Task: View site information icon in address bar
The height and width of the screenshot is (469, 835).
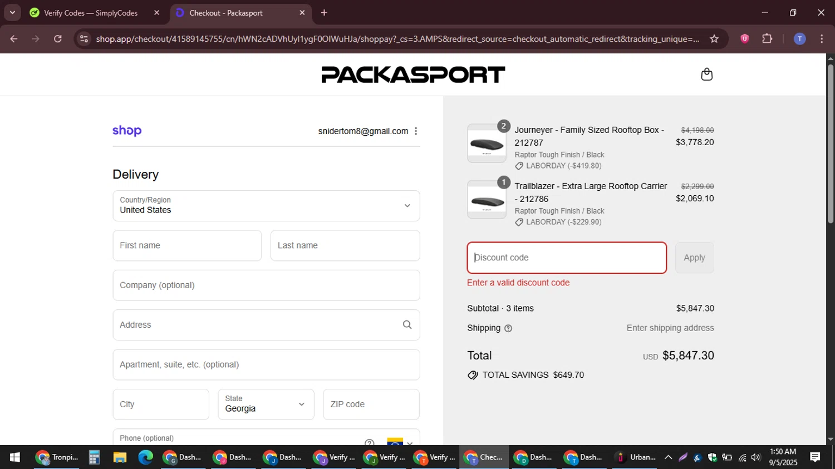Action: pyautogui.click(x=84, y=39)
